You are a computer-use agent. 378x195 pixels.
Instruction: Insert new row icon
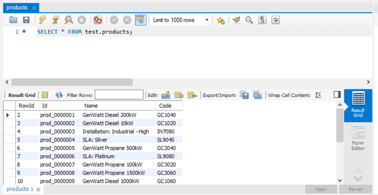tap(179, 95)
